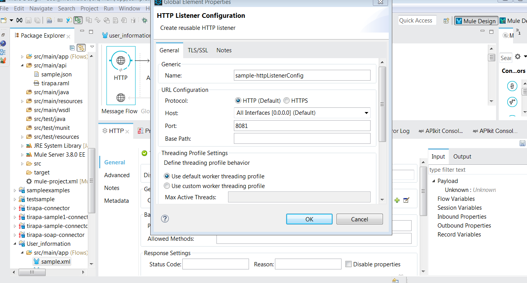Open the Host dropdown list
Viewport: 527px width, 283px height.
point(366,113)
